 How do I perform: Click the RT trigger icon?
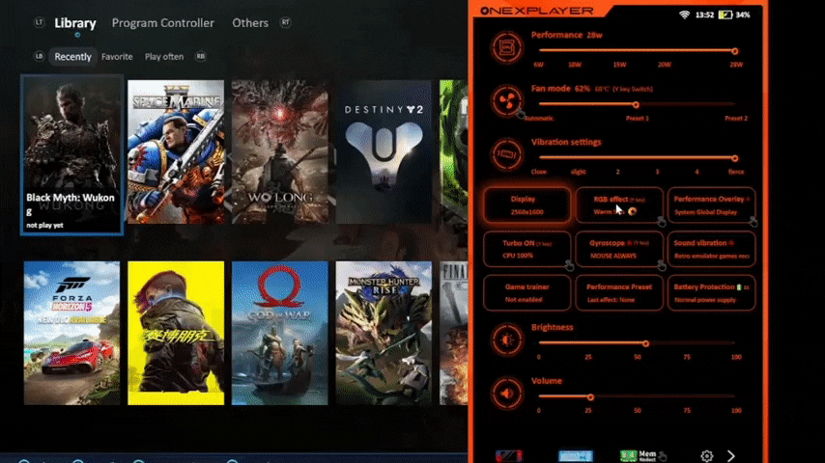point(285,22)
